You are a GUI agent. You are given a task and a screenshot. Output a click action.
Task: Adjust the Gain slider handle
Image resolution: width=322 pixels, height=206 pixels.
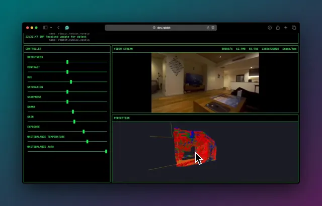point(74,122)
